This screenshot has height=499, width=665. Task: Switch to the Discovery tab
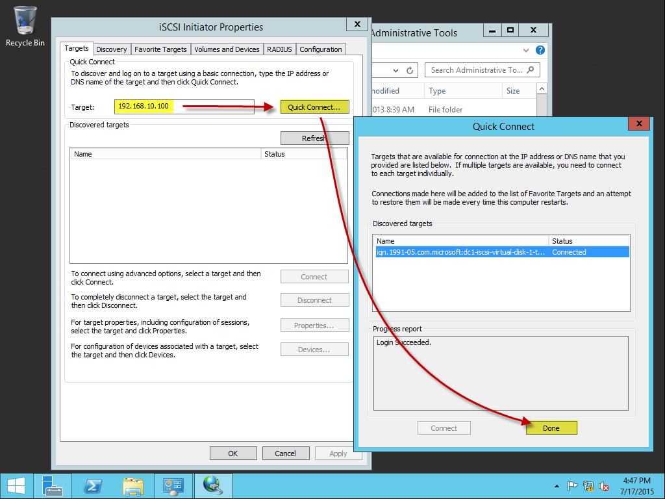click(x=112, y=49)
